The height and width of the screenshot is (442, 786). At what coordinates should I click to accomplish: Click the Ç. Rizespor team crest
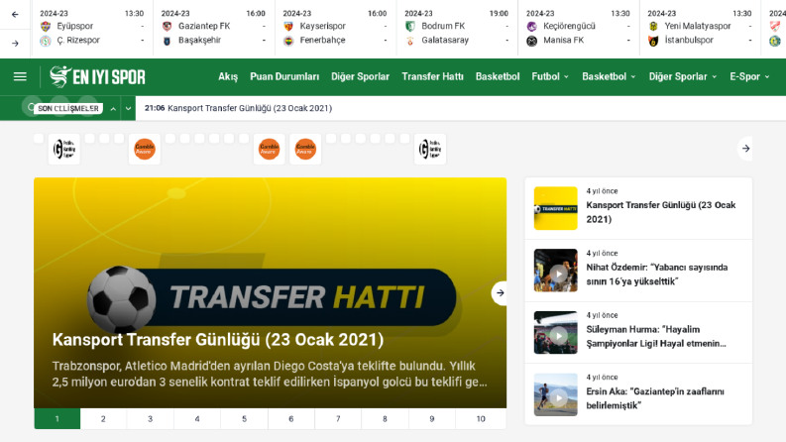click(x=46, y=40)
